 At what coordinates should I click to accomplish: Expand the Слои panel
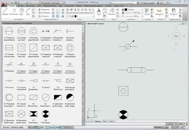point(80,19)
